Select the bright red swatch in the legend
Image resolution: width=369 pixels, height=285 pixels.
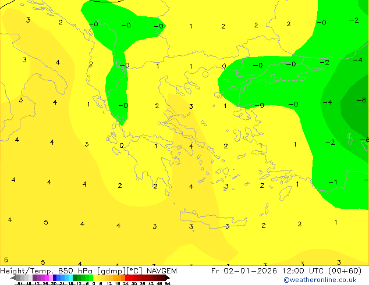pos(127,277)
